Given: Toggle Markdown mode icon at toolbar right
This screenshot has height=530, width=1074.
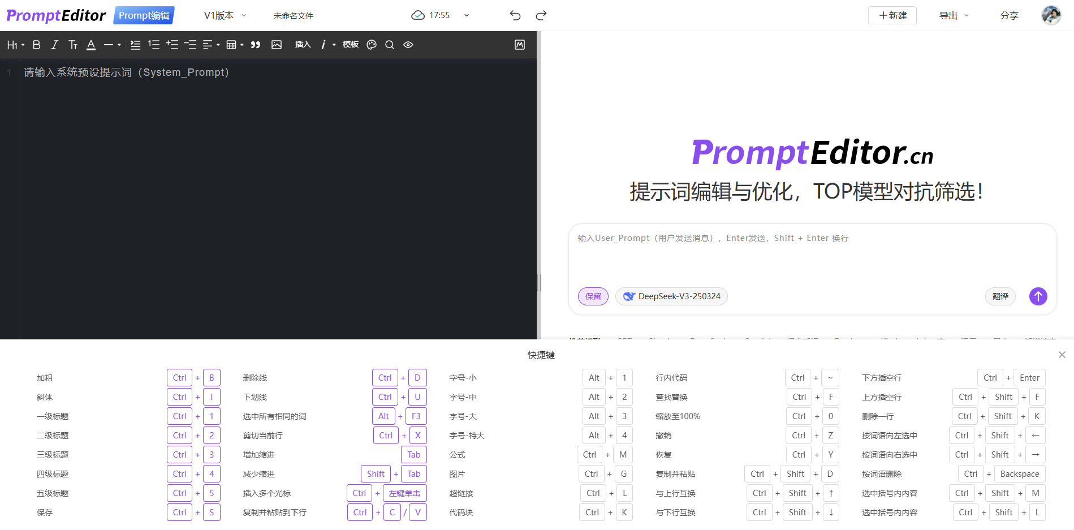Looking at the screenshot, I should pyautogui.click(x=520, y=45).
